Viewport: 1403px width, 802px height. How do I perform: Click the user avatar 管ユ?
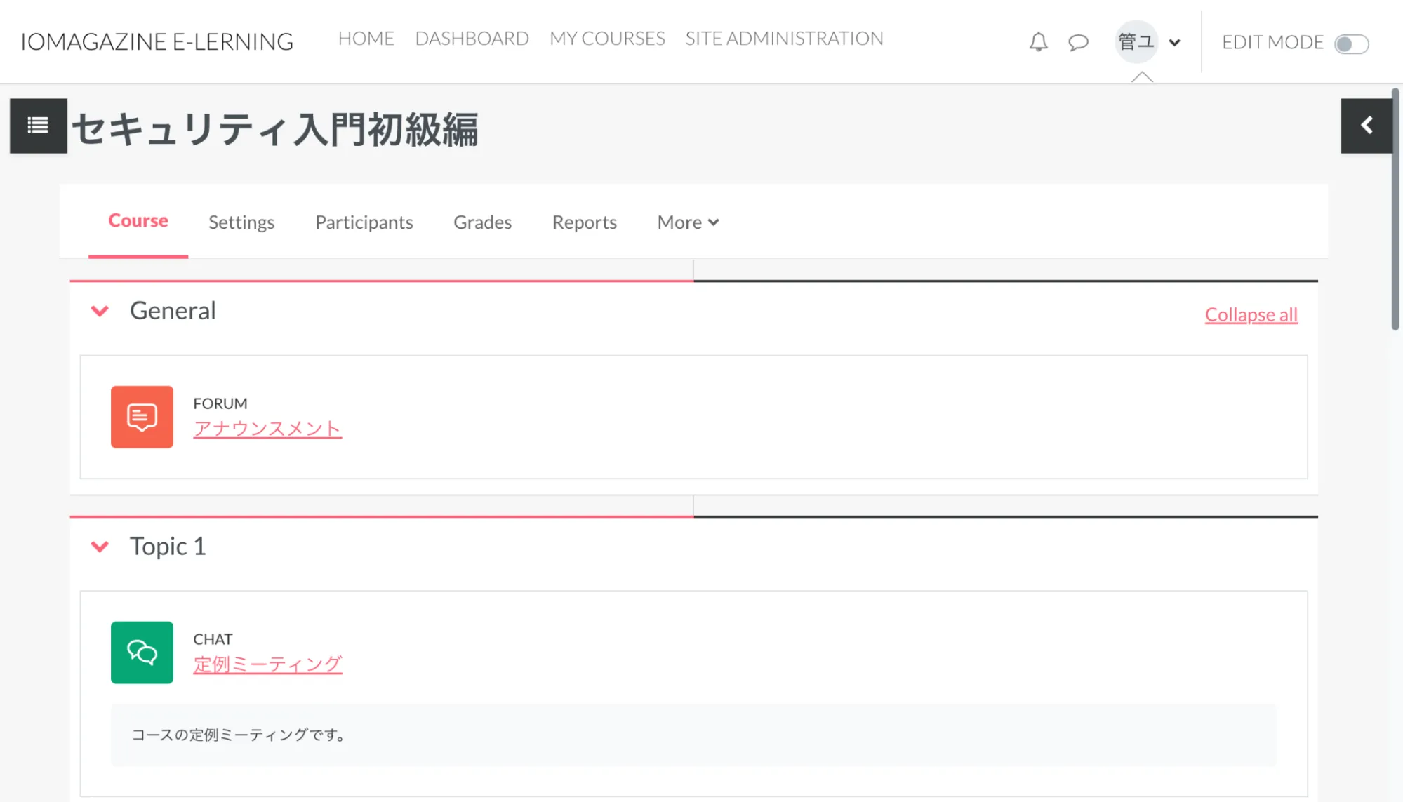[1135, 42]
